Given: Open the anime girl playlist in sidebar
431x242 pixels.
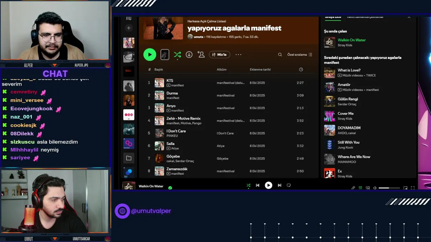Looking at the screenshot, I should [x=129, y=43].
